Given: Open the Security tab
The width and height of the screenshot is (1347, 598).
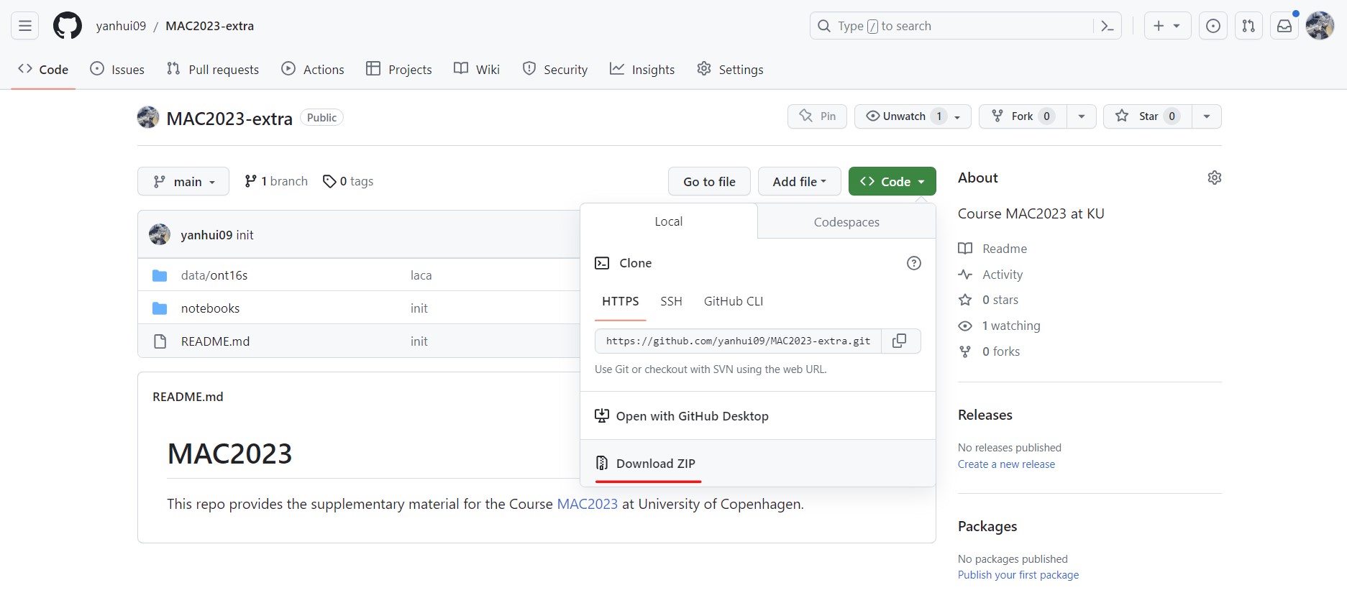Looking at the screenshot, I should pos(555,69).
